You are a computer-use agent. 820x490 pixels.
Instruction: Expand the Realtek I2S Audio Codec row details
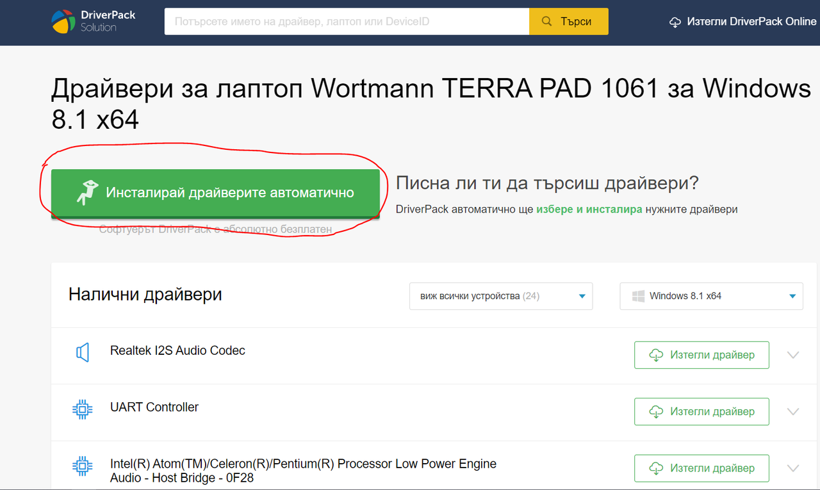pyautogui.click(x=793, y=355)
